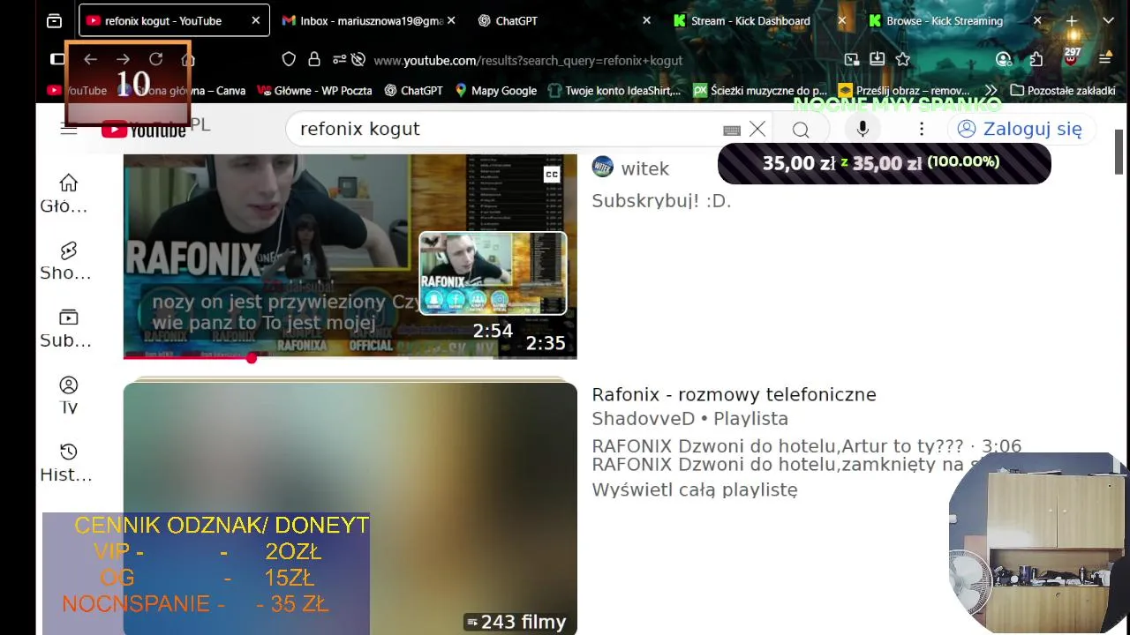Go to browser home page
1130x635 pixels.
188,59
